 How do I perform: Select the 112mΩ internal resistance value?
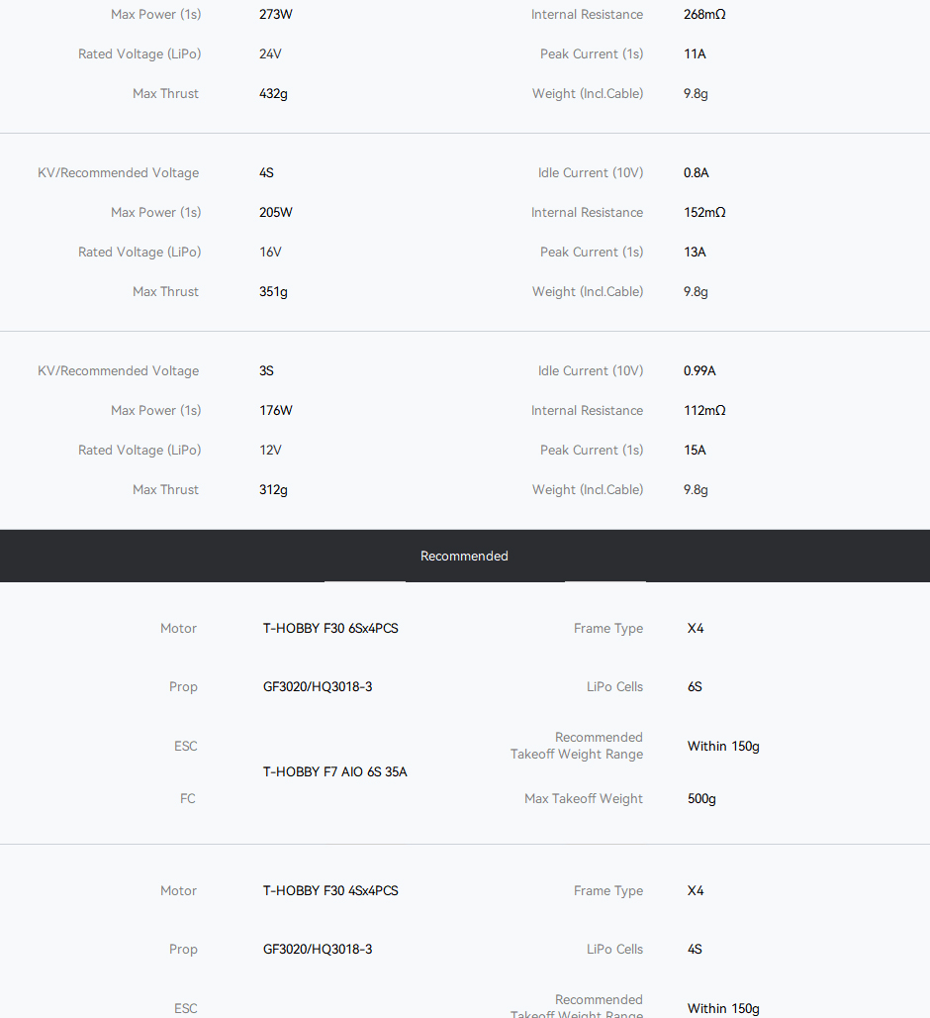[704, 411]
